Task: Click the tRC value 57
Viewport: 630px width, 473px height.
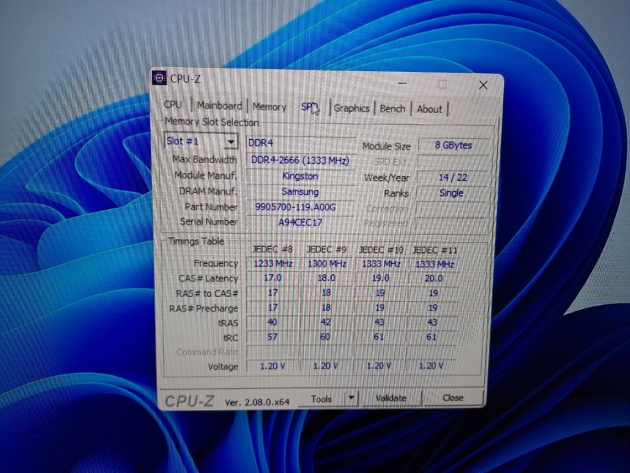Action: [272, 337]
